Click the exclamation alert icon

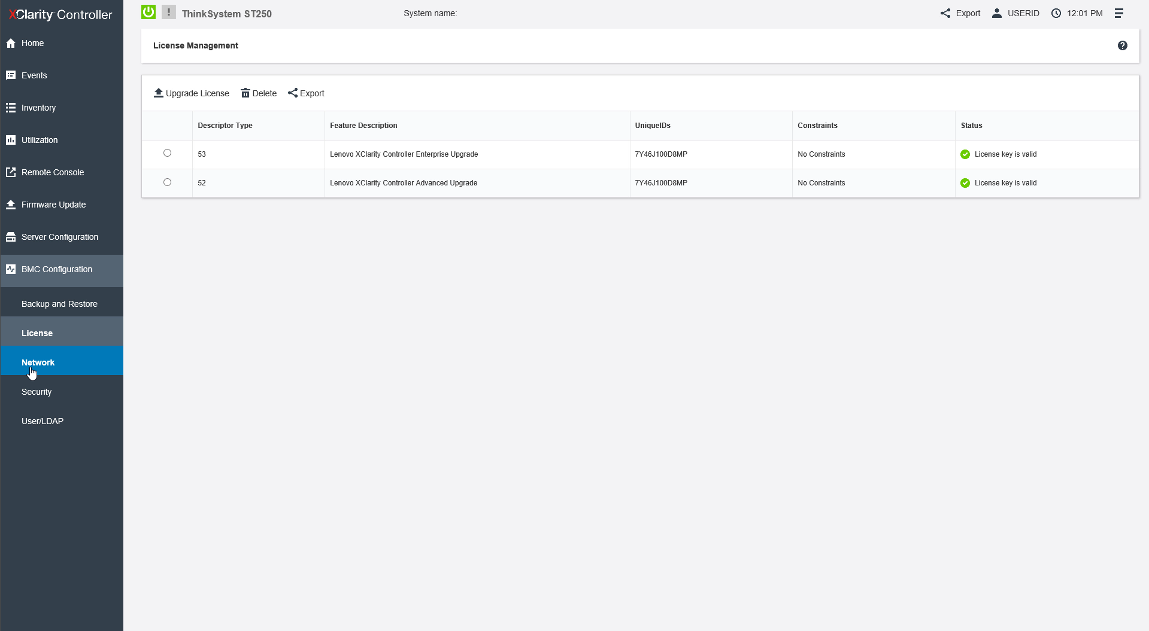(x=169, y=12)
